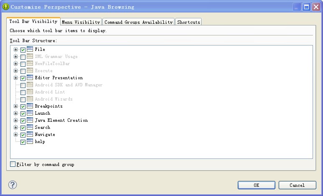The width and height of the screenshot is (323, 196).
Task: Open Command Groups Availability tab
Action: (138, 22)
